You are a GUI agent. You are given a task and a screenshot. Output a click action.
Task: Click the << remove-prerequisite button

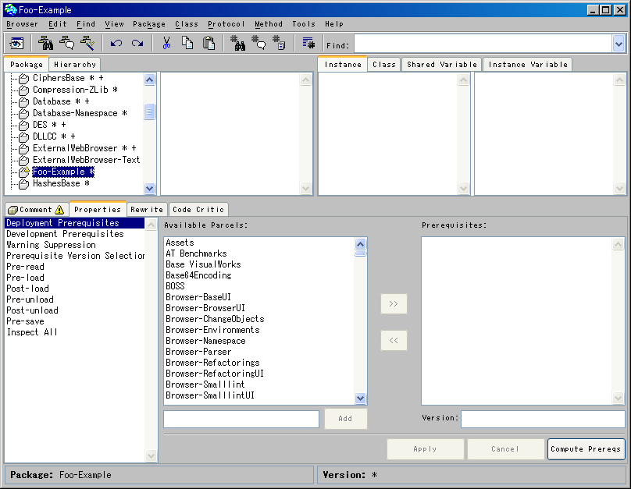(394, 340)
